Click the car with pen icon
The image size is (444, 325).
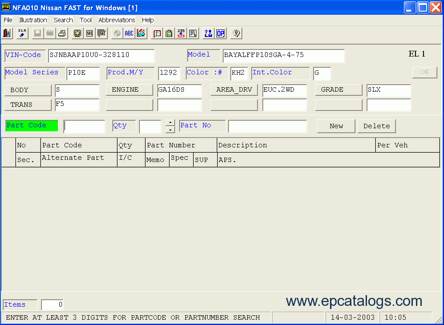click(141, 33)
